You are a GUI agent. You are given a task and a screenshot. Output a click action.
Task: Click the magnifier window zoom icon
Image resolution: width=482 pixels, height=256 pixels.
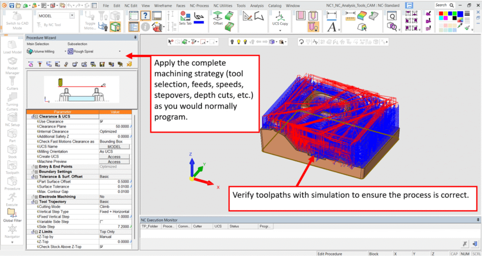point(392,16)
